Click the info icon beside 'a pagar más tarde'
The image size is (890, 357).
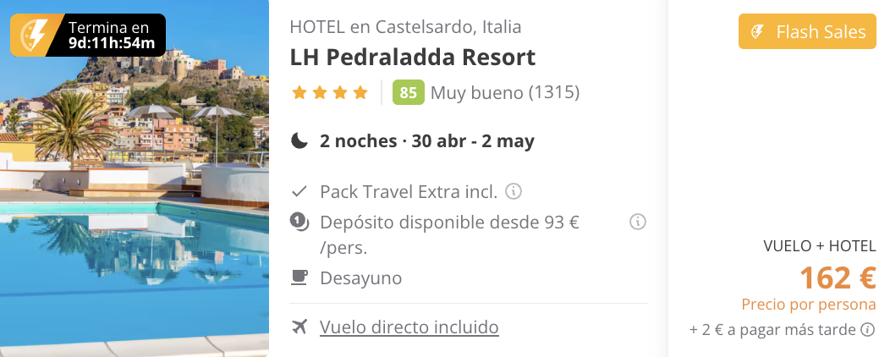click(x=867, y=329)
